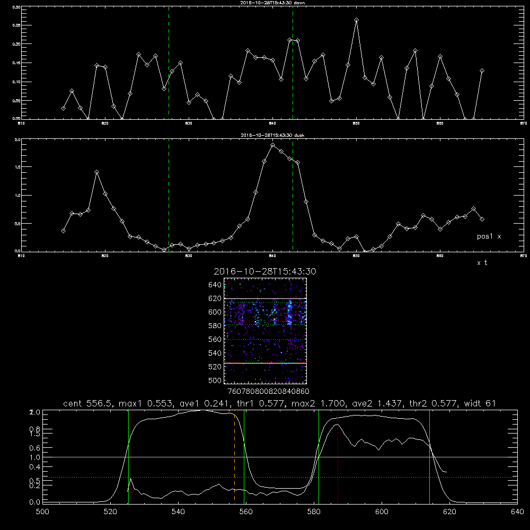Click the "520" label on spectrogram y-axis

[215, 367]
